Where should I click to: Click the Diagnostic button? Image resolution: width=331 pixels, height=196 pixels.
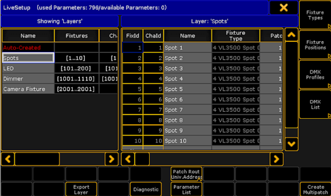pyautogui.click(x=146, y=189)
